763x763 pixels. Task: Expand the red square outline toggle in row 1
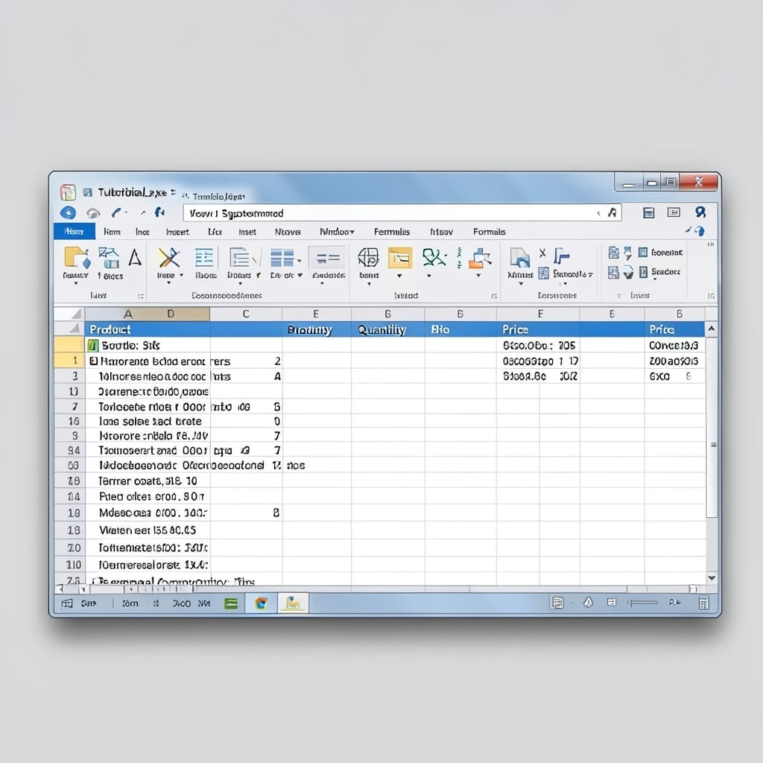point(94,361)
